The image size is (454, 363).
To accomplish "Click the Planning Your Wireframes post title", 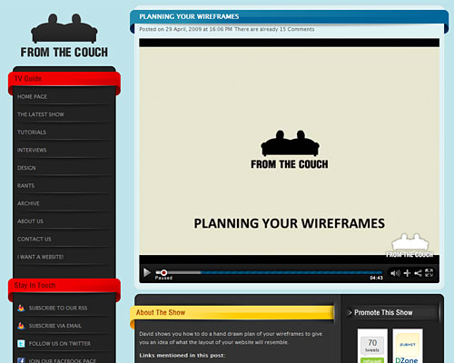I will point(189,16).
